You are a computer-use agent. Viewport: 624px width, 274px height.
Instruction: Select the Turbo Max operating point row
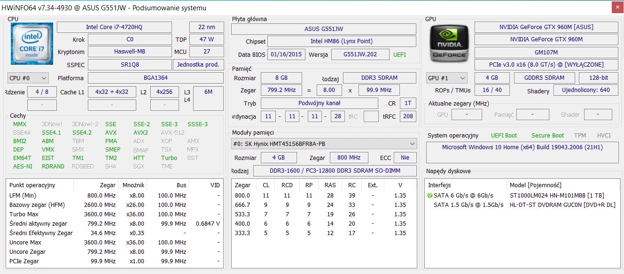[113, 214]
